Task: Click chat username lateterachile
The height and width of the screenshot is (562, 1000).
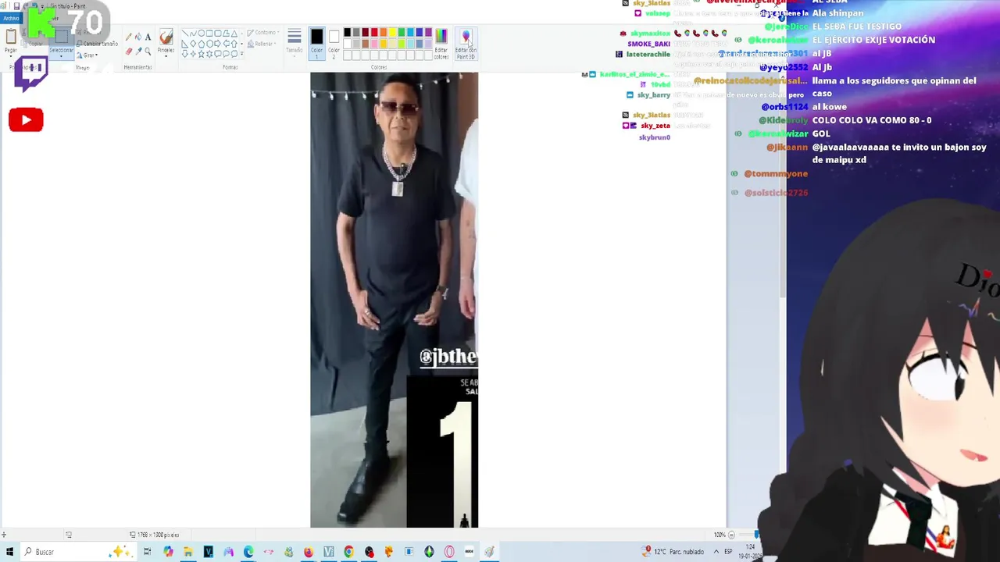Action: pyautogui.click(x=648, y=55)
